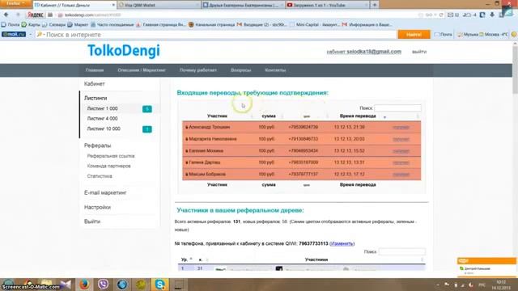Sort table by сумма column header

(269, 116)
